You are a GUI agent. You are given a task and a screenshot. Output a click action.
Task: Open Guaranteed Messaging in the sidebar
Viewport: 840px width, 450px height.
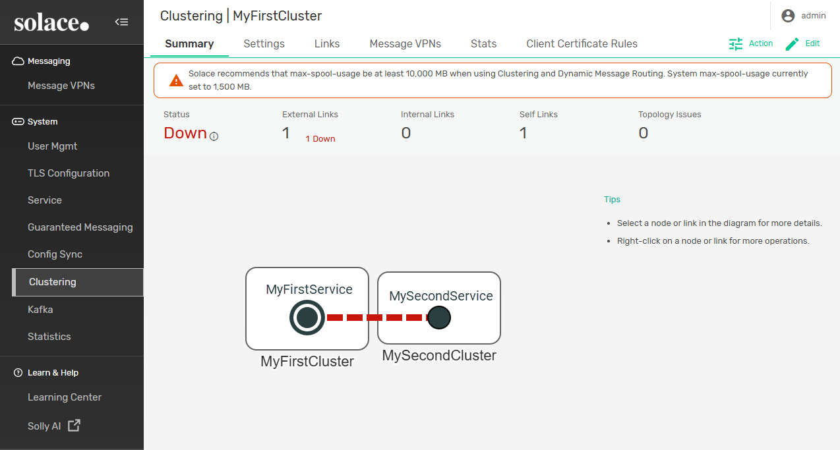pyautogui.click(x=80, y=227)
